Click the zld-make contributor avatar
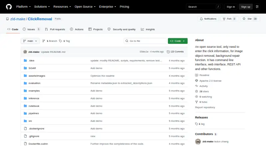This screenshot has width=266, height=146. [198, 142]
